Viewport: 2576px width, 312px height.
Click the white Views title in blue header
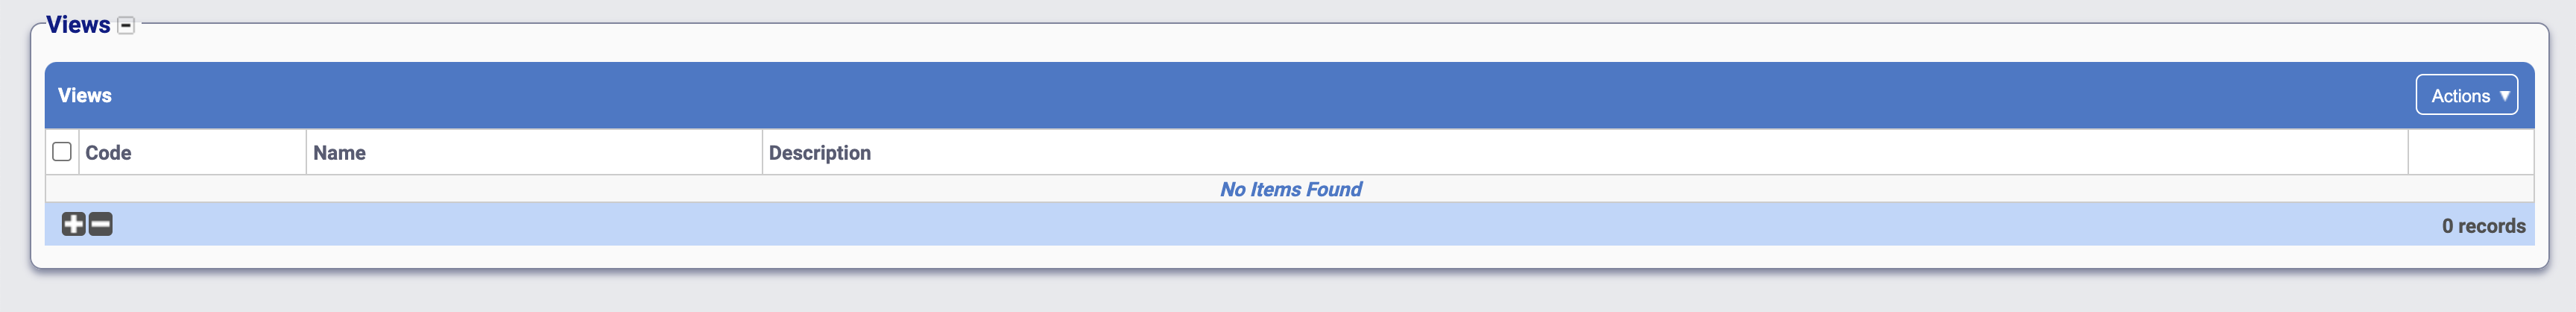(85, 95)
